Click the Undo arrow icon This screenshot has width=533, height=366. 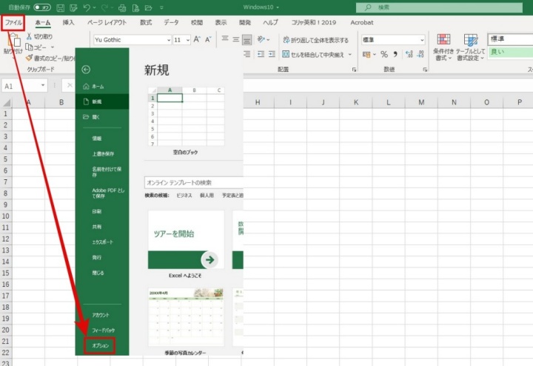tap(87, 7)
